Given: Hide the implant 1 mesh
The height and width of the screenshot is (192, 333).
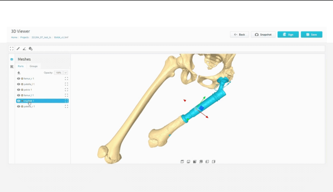Looking at the screenshot, I should point(18,101).
